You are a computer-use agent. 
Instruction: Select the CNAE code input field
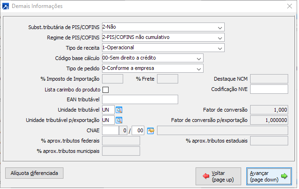[x=110, y=130]
